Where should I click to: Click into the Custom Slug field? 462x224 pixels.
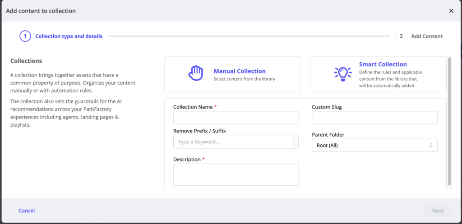point(374,118)
